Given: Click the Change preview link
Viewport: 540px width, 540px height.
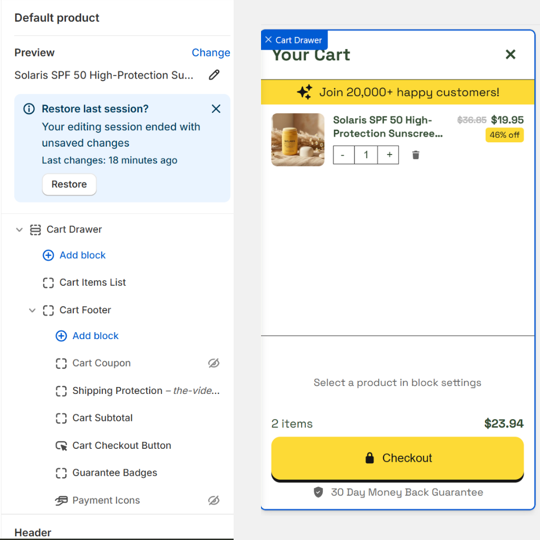Looking at the screenshot, I should tap(210, 53).
